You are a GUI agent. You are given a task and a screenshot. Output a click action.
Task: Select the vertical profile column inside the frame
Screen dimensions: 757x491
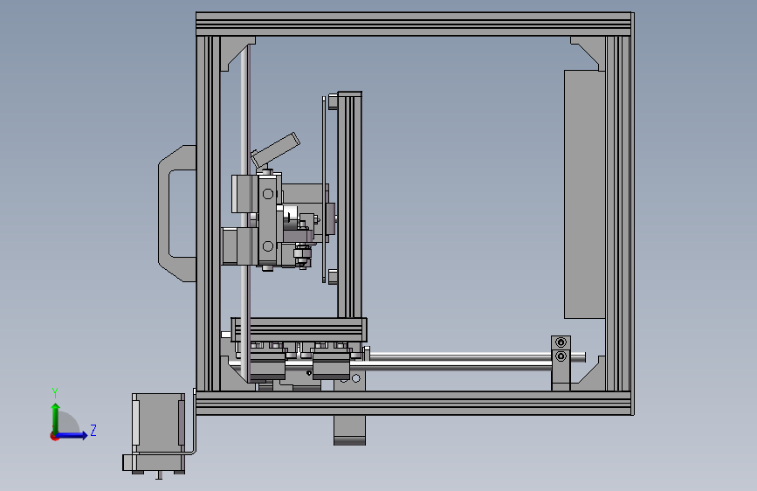pyautogui.click(x=349, y=204)
